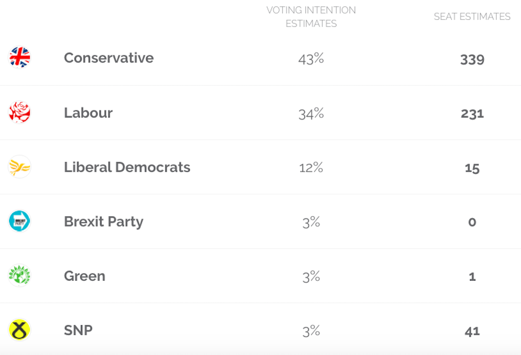Image resolution: width=521 pixels, height=355 pixels.
Task: Click the SNP yellow ribbon icon
Action: coord(20,330)
